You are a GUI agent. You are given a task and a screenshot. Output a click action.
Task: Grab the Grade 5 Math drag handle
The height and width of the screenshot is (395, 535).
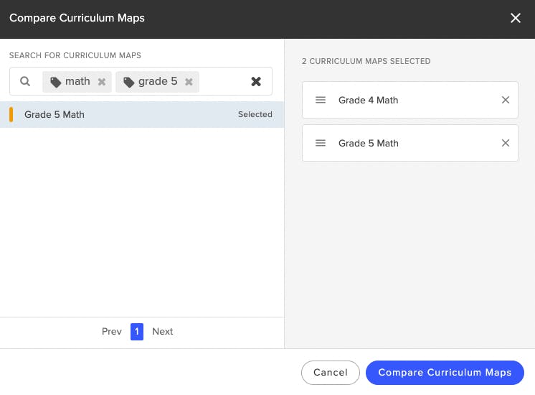(x=321, y=143)
